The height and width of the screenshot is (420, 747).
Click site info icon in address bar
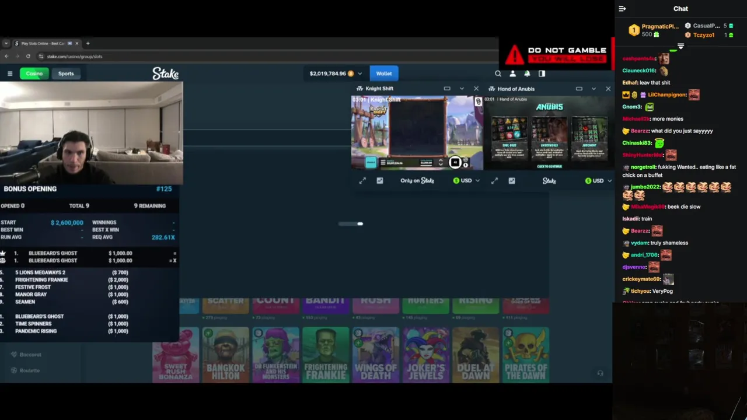click(x=41, y=57)
